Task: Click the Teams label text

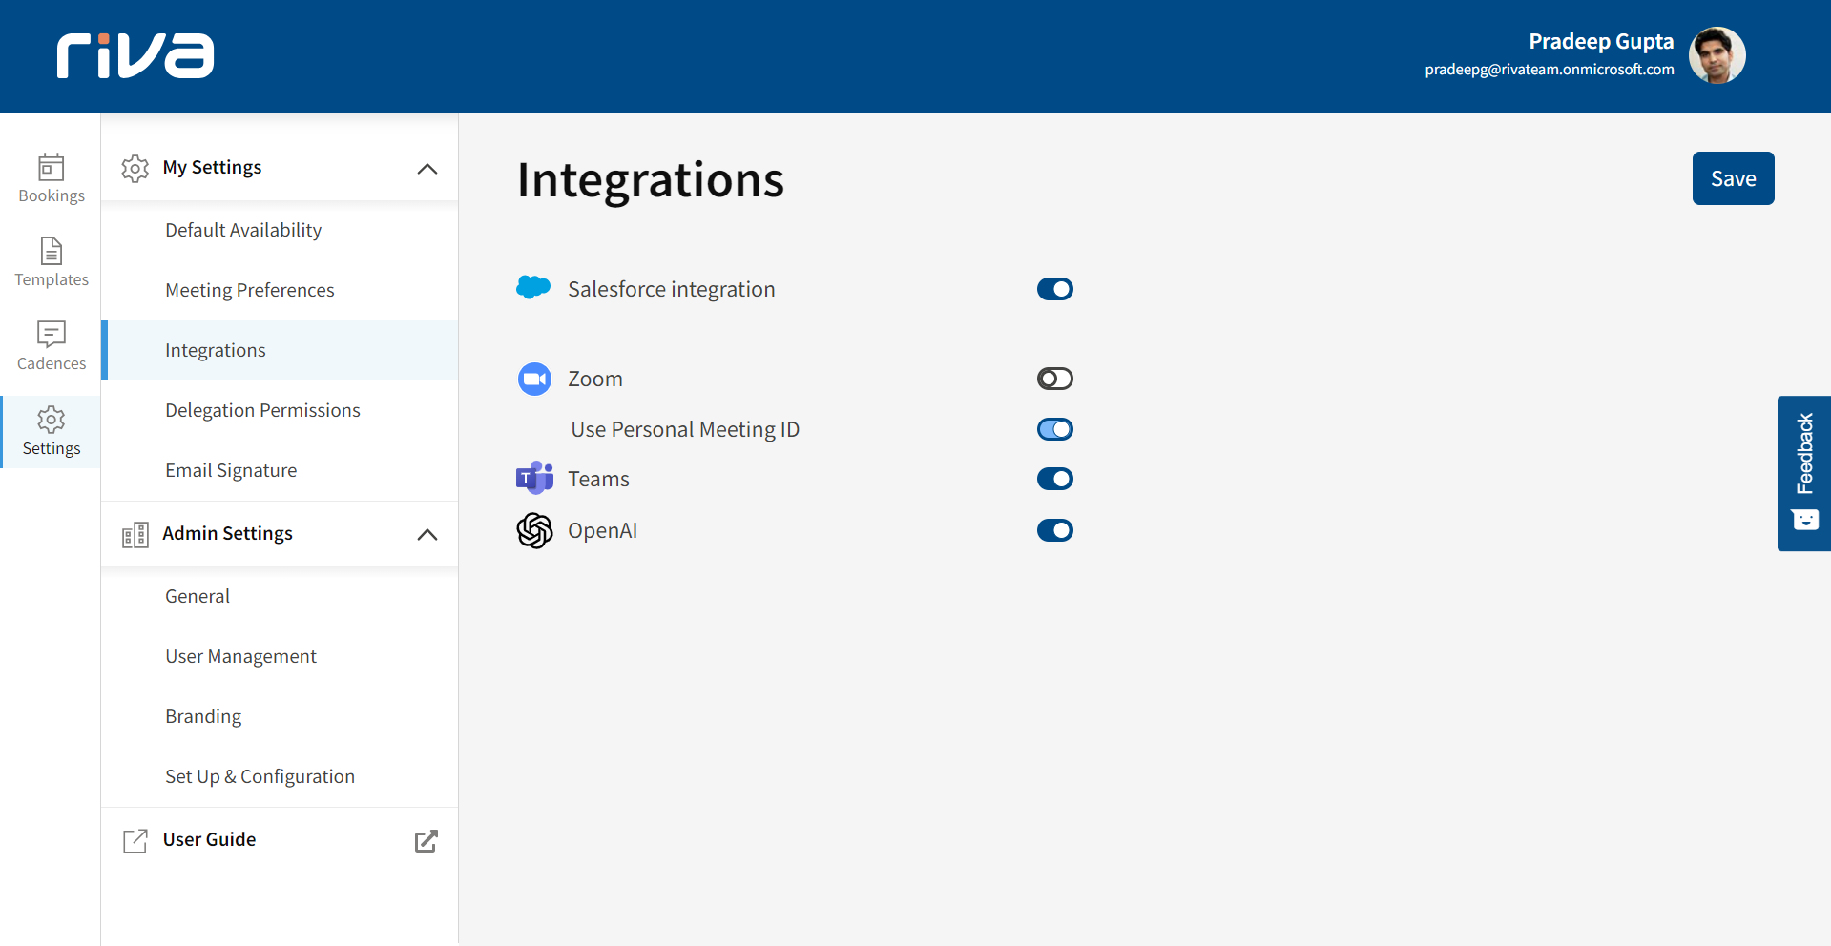Action: click(x=598, y=479)
